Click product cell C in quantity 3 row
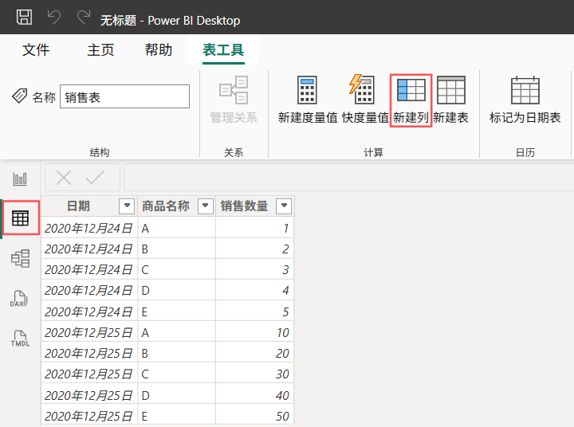This screenshot has height=427, width=574. 177,270
